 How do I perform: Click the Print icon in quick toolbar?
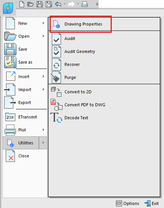85,4
